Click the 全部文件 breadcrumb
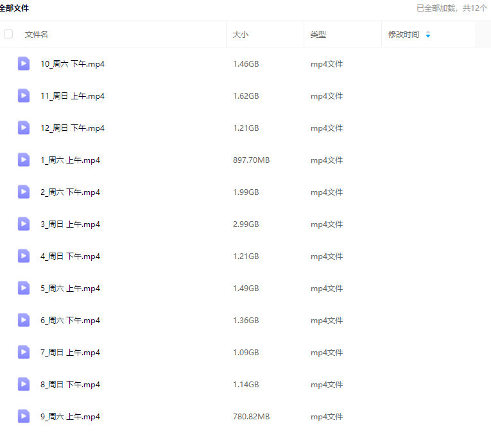The height and width of the screenshot is (436, 491). [x=14, y=8]
